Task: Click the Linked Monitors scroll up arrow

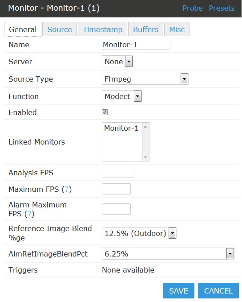Action: point(145,127)
